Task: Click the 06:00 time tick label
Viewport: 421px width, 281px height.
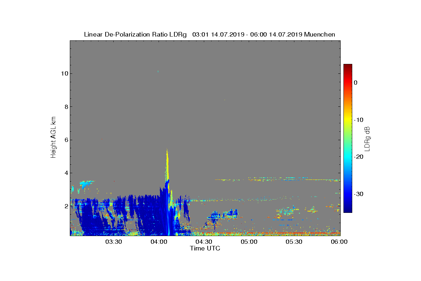Action: point(339,242)
